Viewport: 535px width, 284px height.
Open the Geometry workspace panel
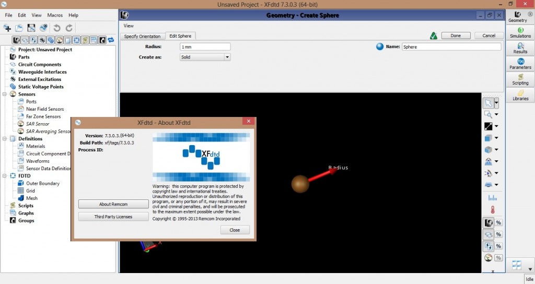coord(518,17)
